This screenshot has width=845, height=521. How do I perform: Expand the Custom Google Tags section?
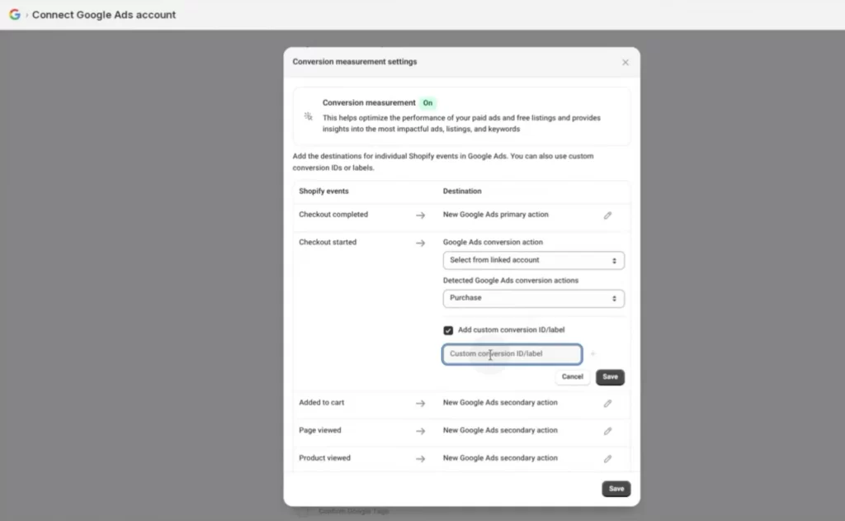click(x=355, y=510)
